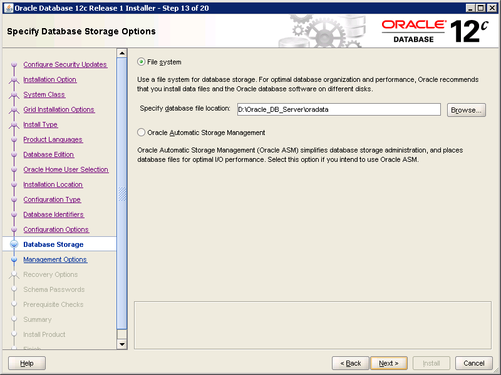
Task: Click the Recovery Options bullet icon
Action: (14, 274)
